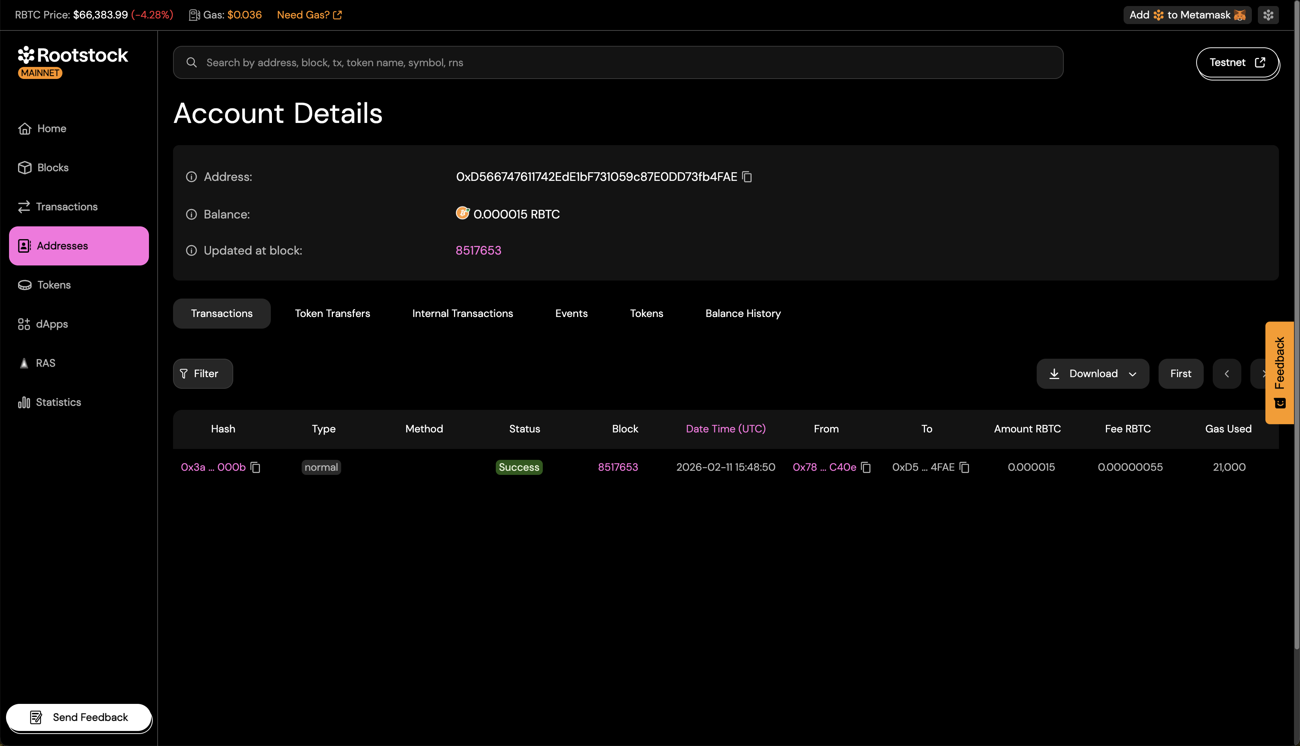Copy the From address 0x78...C40e

[866, 467]
